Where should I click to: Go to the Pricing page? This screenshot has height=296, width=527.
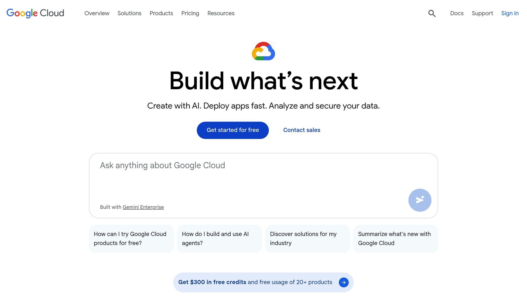pyautogui.click(x=190, y=13)
